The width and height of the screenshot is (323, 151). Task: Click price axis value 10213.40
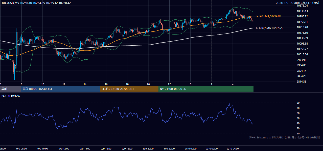(302, 27)
